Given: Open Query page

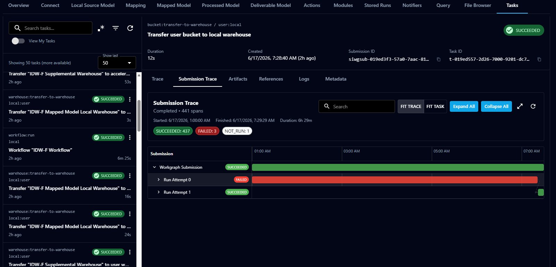Looking at the screenshot, I should [x=443, y=5].
